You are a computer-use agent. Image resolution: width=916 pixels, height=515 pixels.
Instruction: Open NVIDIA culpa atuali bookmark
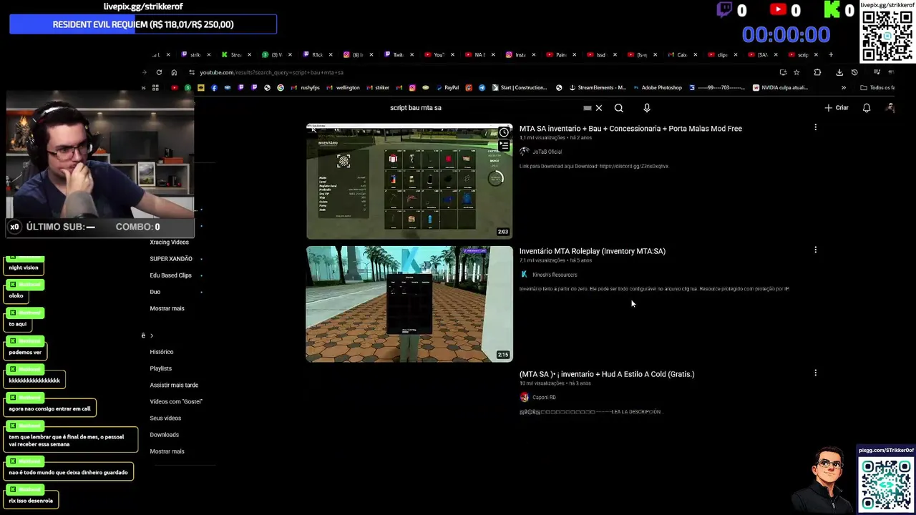780,88
